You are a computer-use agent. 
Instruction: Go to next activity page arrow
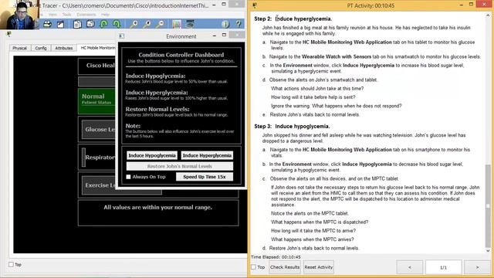[477, 267]
